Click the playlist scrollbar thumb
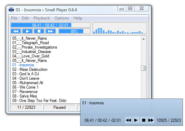 click(x=144, y=68)
